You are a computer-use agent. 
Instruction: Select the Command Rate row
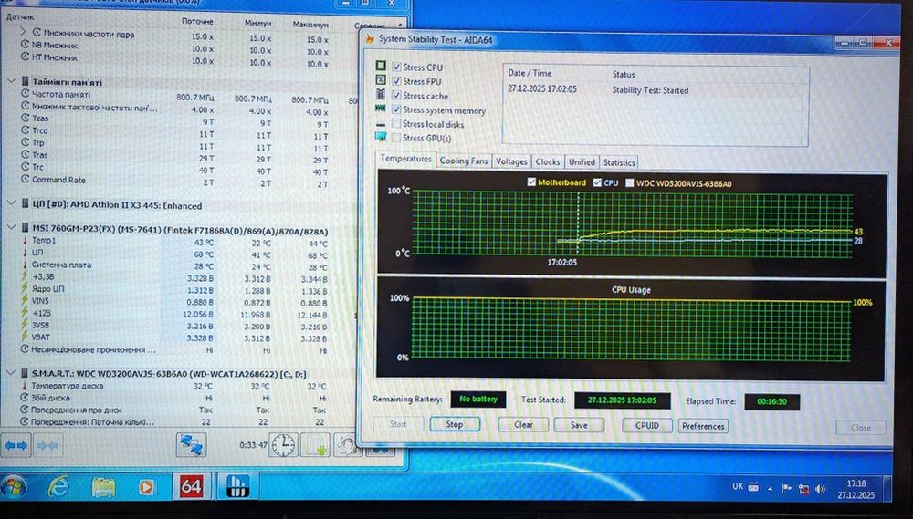(x=174, y=181)
